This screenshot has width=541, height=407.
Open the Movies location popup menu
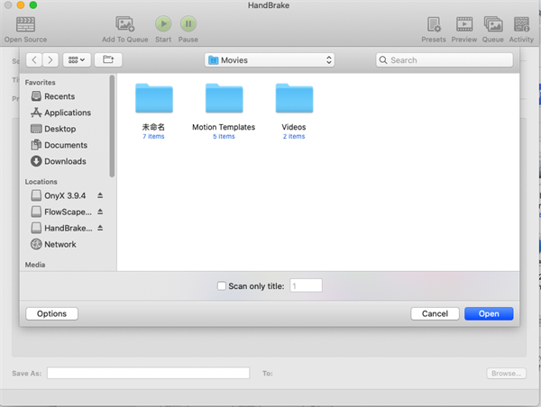point(270,60)
